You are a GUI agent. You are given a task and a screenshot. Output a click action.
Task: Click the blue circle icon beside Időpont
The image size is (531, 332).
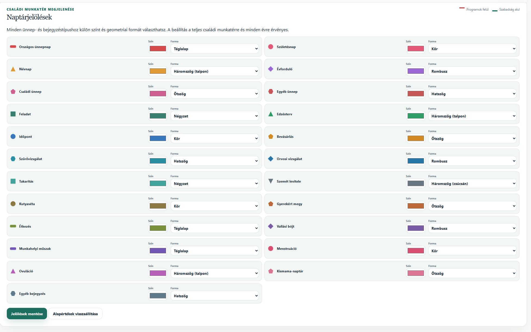[x=13, y=136]
